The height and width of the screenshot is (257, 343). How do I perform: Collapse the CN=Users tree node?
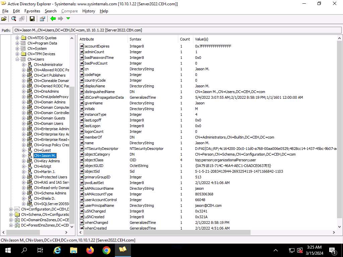(17, 59)
